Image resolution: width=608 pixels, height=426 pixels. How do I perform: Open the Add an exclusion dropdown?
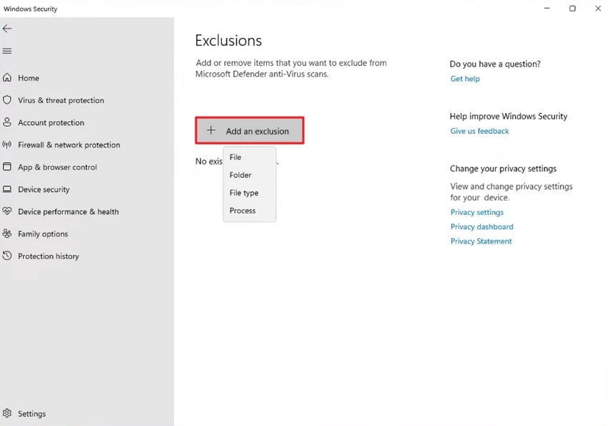(249, 131)
